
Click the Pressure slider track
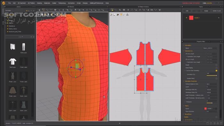[x=212, y=103]
